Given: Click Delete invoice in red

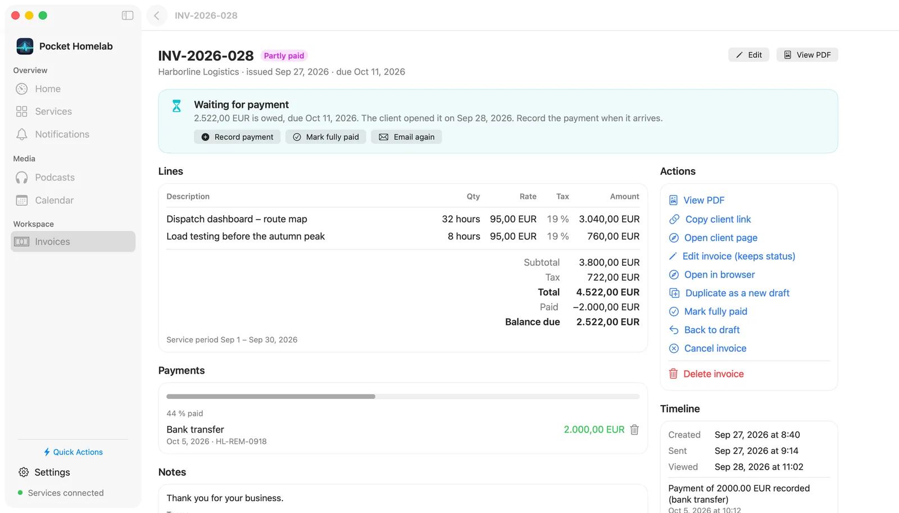Looking at the screenshot, I should [706, 374].
